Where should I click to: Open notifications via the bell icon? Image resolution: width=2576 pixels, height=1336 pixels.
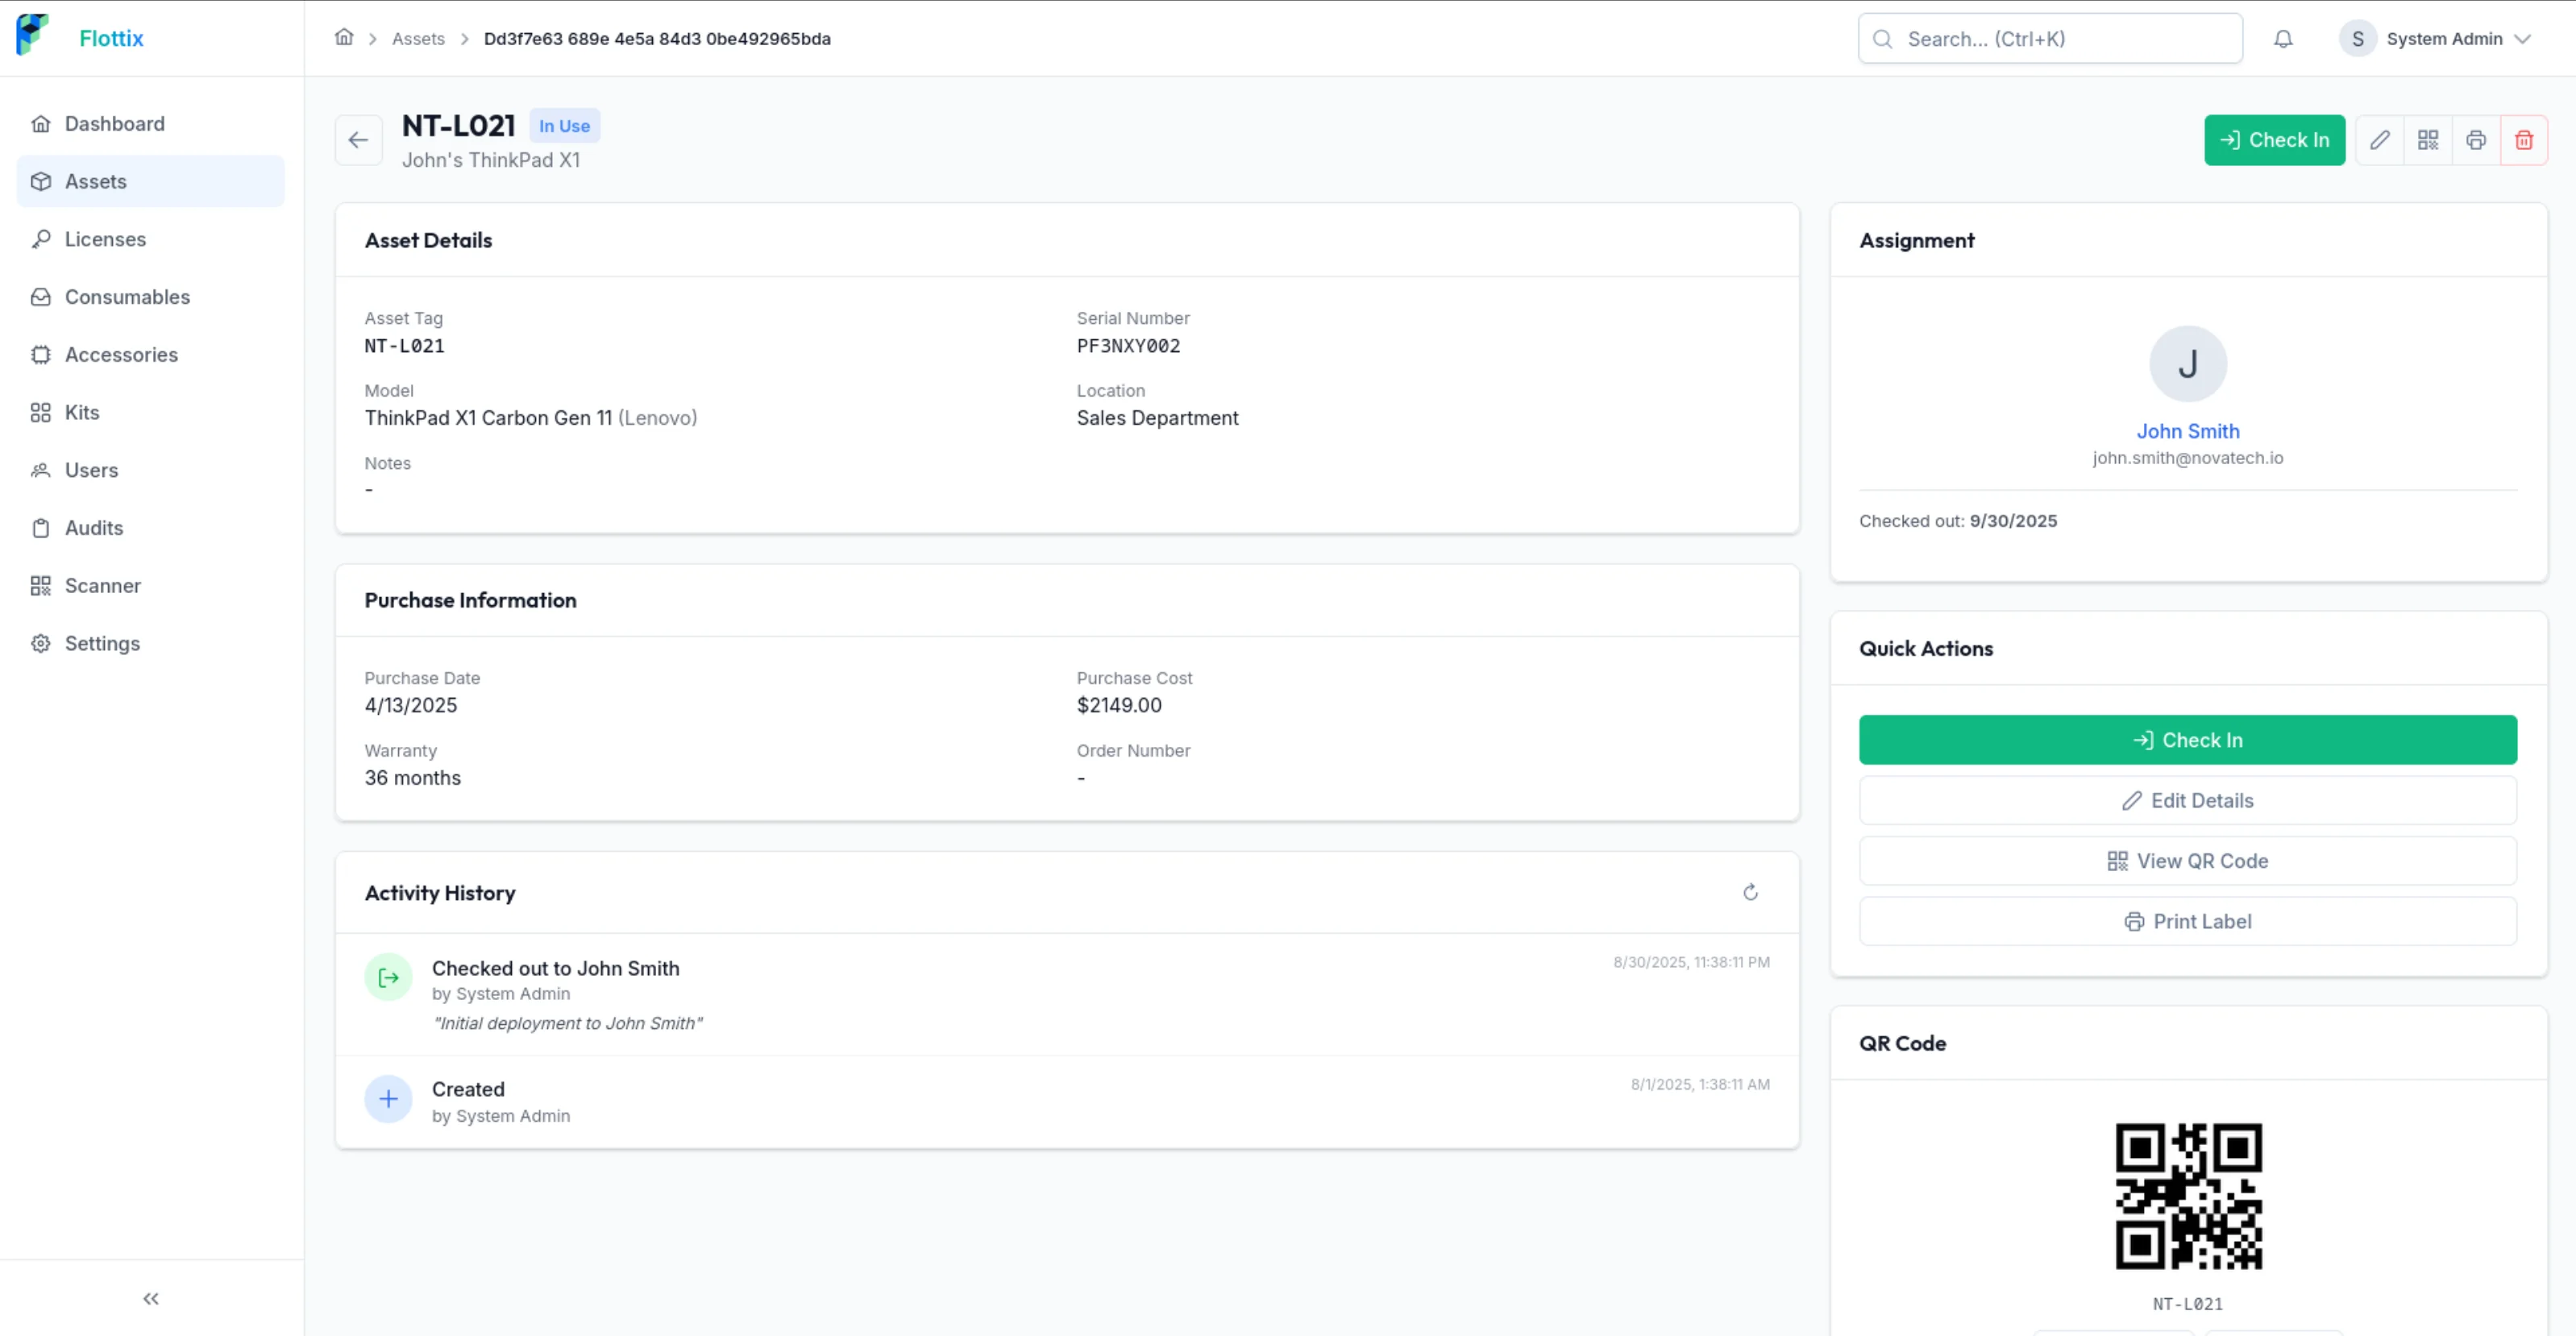click(x=2283, y=38)
